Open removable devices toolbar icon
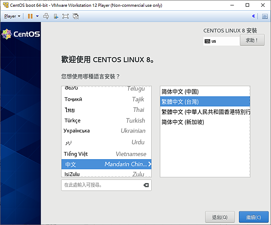This screenshot has height=225, width=271. pyautogui.click(x=56, y=16)
